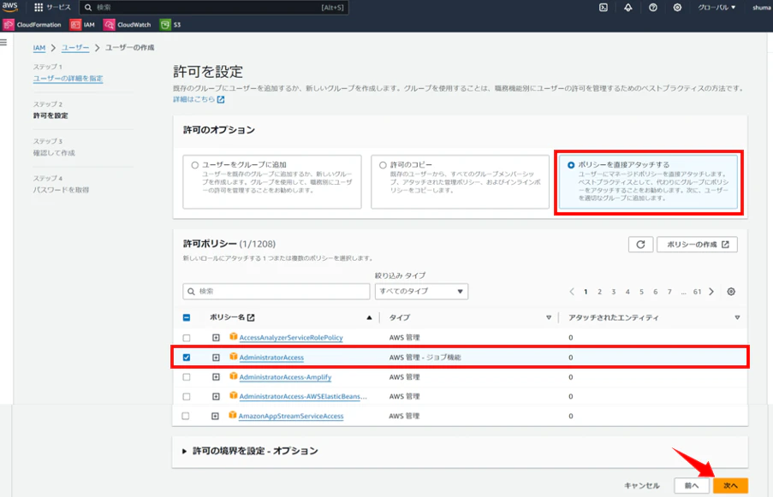Open CloudShell terminal icon in top bar

(x=604, y=8)
